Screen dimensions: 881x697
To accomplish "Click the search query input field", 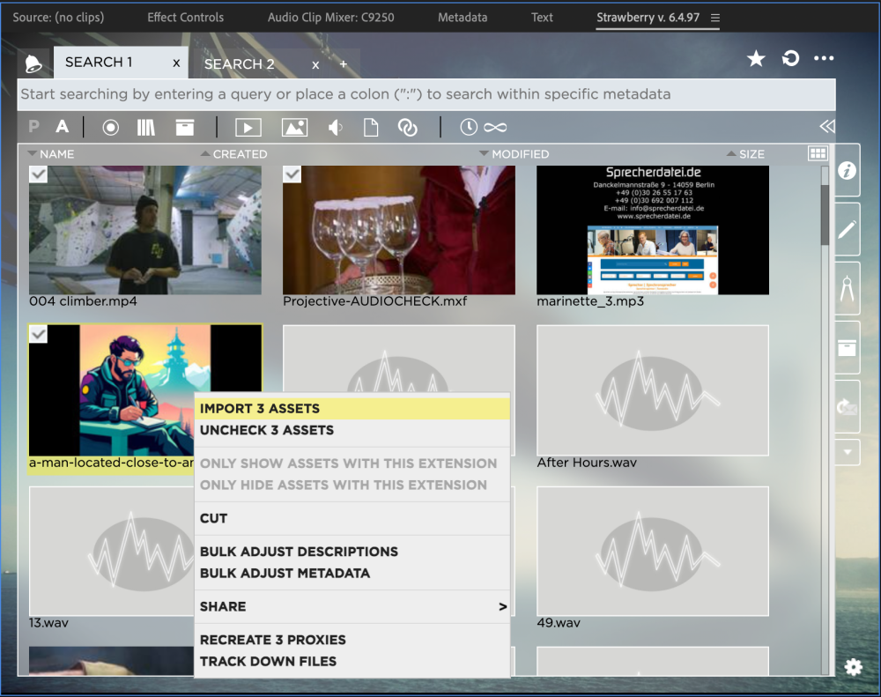I will pos(426,94).
